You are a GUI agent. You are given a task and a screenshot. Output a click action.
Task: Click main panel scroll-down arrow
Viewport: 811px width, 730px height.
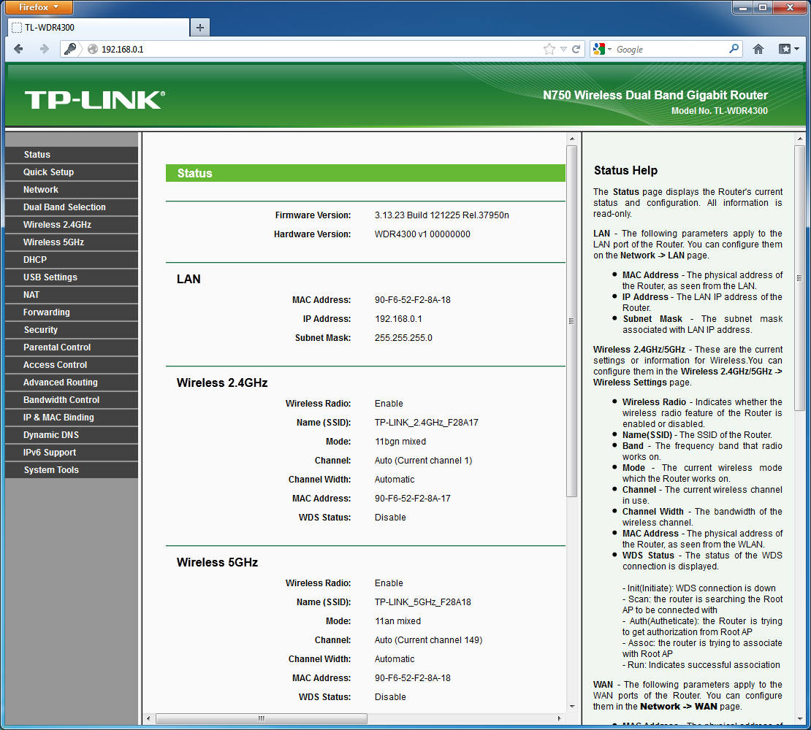(x=571, y=706)
